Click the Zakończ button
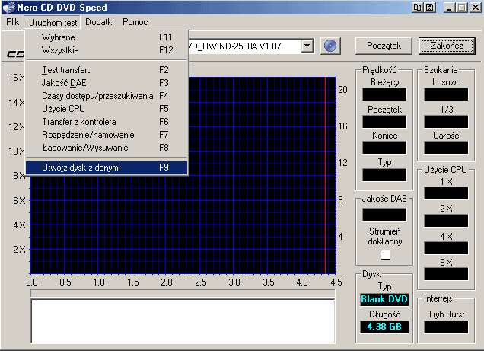The height and width of the screenshot is (351, 484). coord(447,46)
